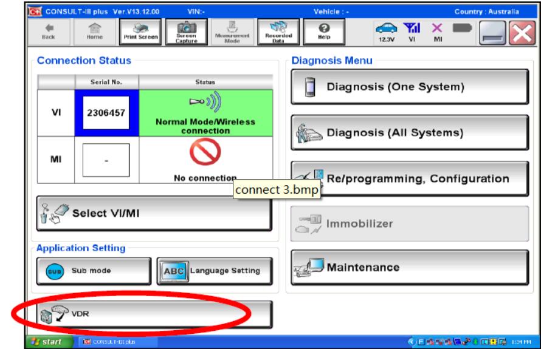This screenshot has width=541, height=349.
Task: Open Screen Capture tool
Action: 187,32
